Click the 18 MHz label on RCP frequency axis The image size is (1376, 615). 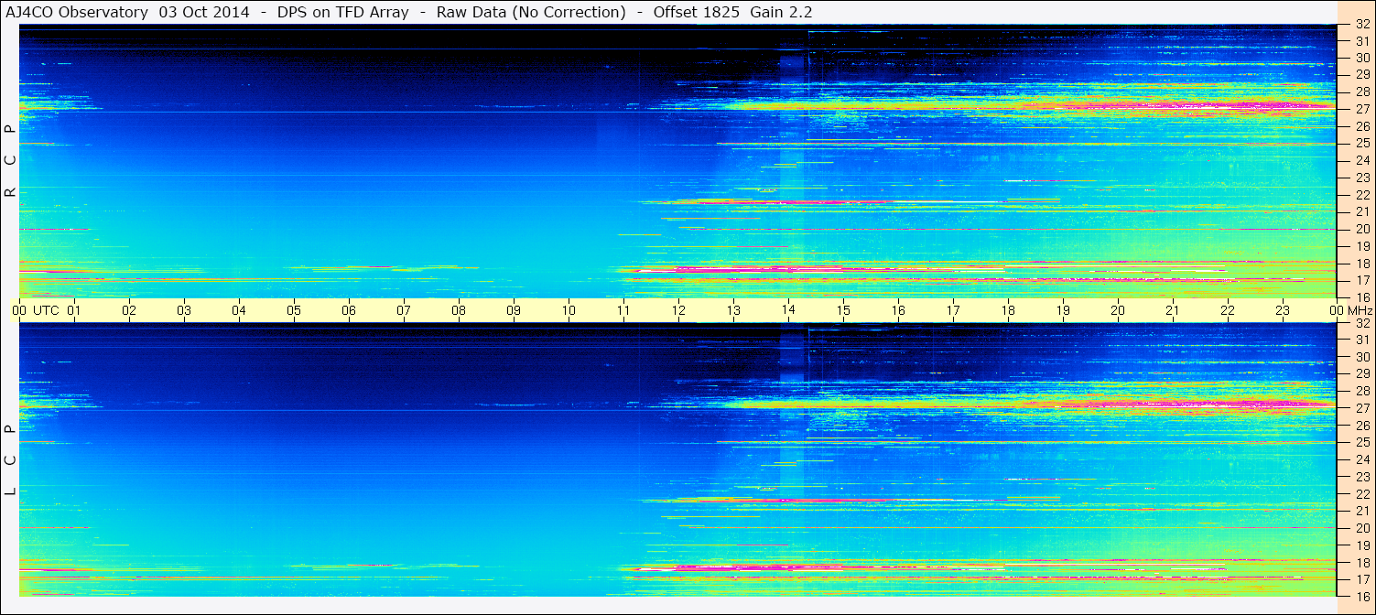(1362, 264)
